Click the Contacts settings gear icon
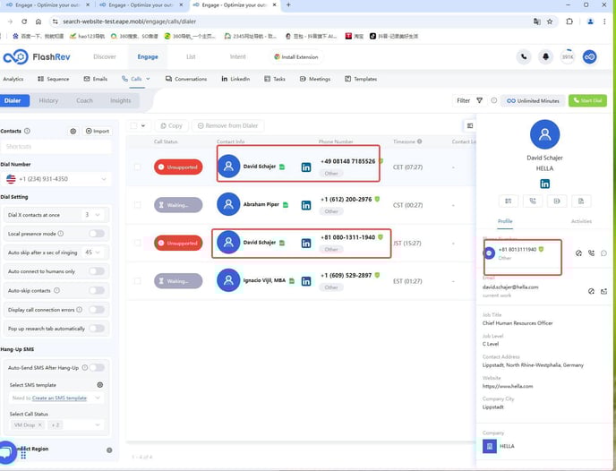This screenshot has width=616, height=471. [73, 132]
